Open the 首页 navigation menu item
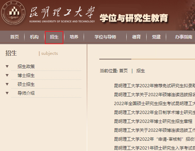 point(15,37)
